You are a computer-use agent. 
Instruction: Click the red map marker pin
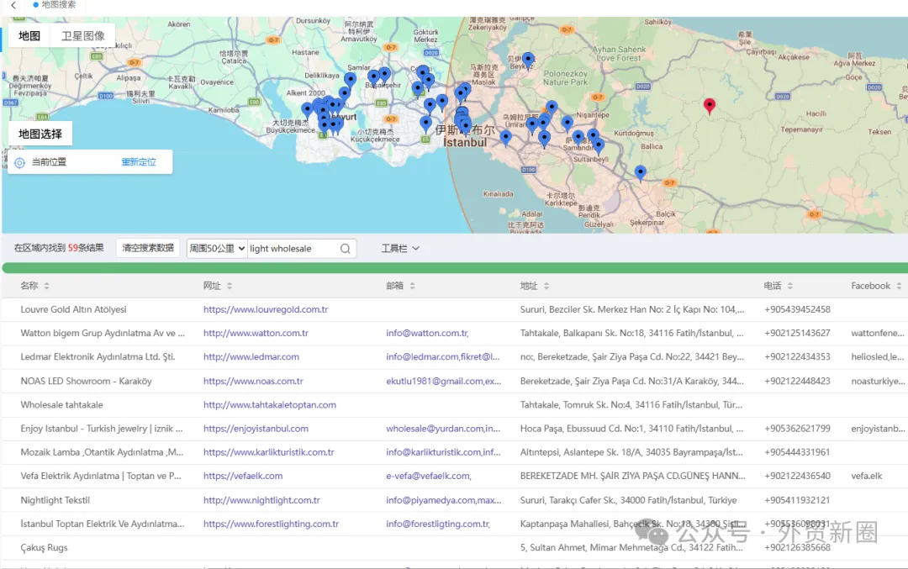pyautogui.click(x=710, y=106)
